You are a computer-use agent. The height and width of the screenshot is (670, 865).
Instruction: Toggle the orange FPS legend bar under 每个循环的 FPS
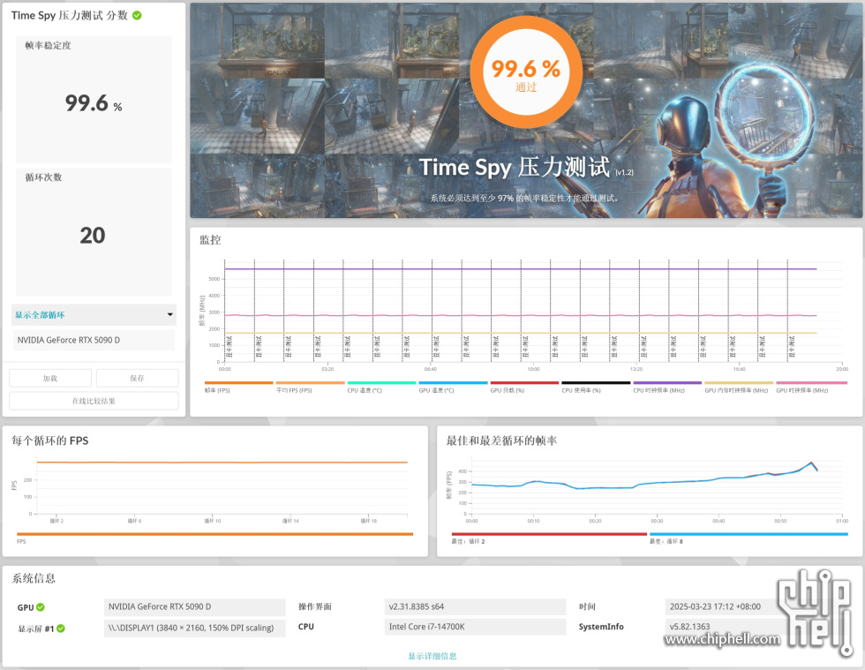point(215,534)
